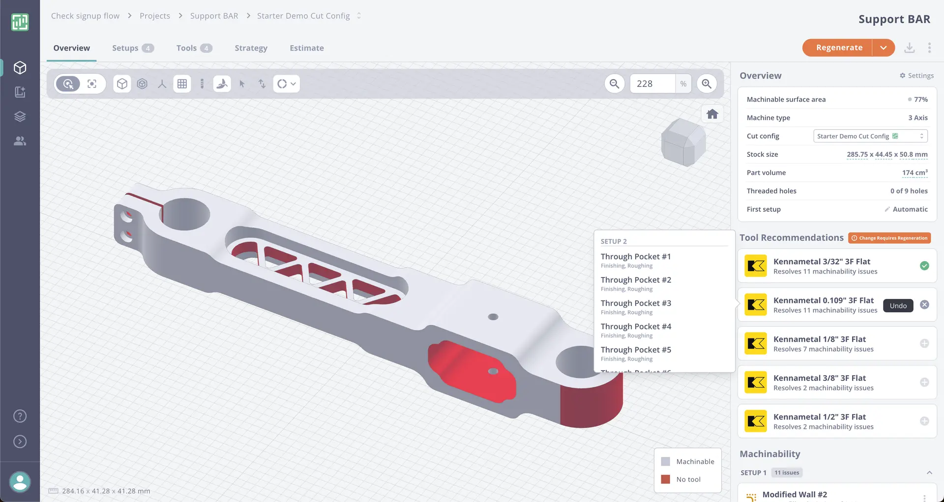The width and height of the screenshot is (944, 502).
Task: Switch to the Strategy tab
Action: [x=251, y=48]
